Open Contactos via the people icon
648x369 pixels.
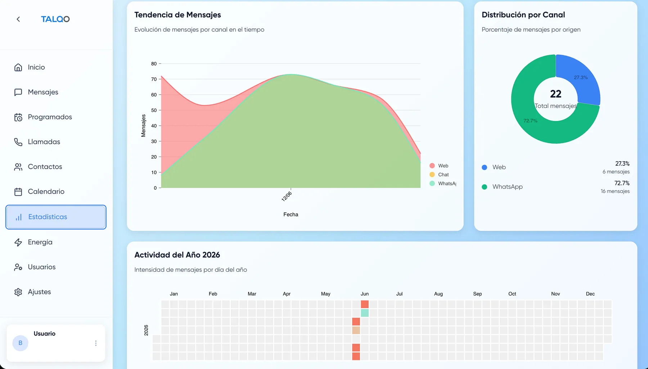click(18, 167)
